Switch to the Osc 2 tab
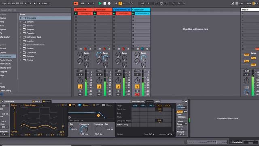Screen dimensions: 259x146 coord(47,101)
